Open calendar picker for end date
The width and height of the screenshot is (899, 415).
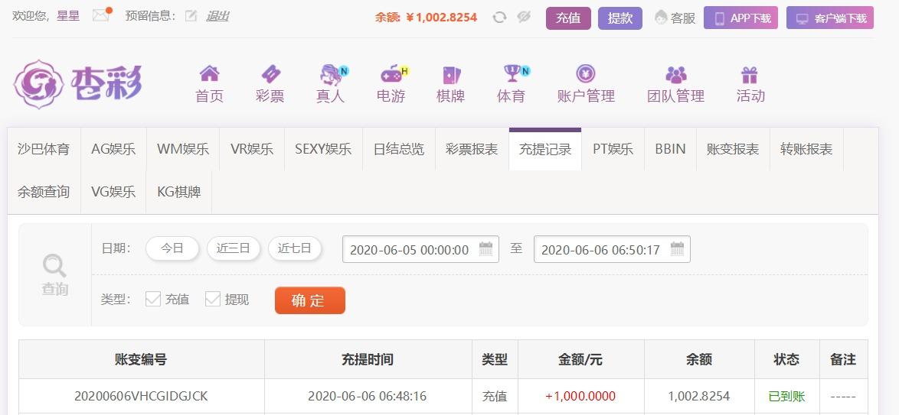click(678, 249)
